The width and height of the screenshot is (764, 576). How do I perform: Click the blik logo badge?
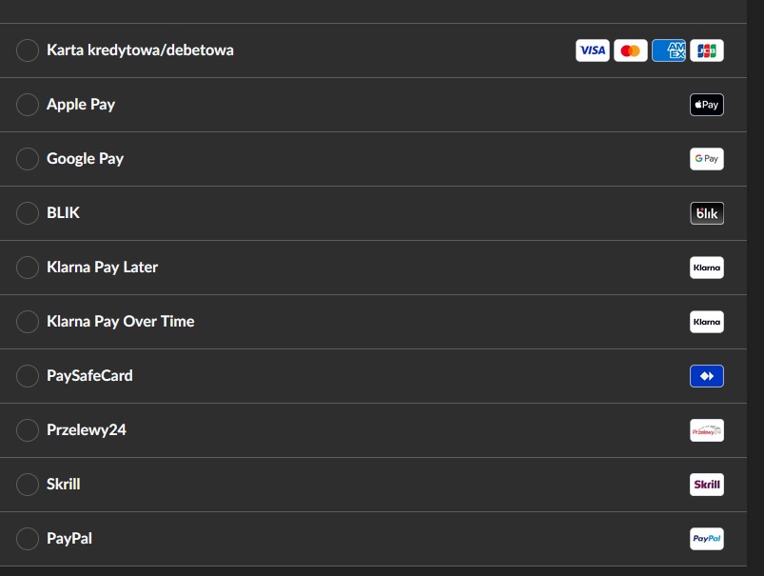(x=707, y=213)
